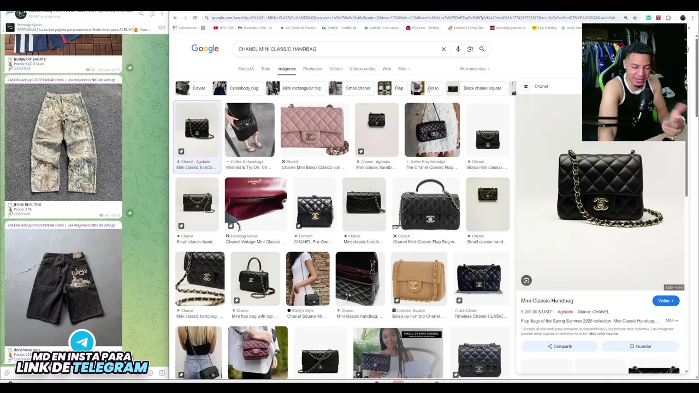Click COMPRAR link under Jeans Realtree
The image size is (699, 393).
tap(22, 214)
